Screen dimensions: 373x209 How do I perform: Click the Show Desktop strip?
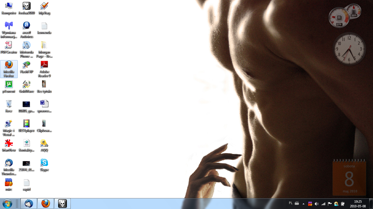pos(371,204)
